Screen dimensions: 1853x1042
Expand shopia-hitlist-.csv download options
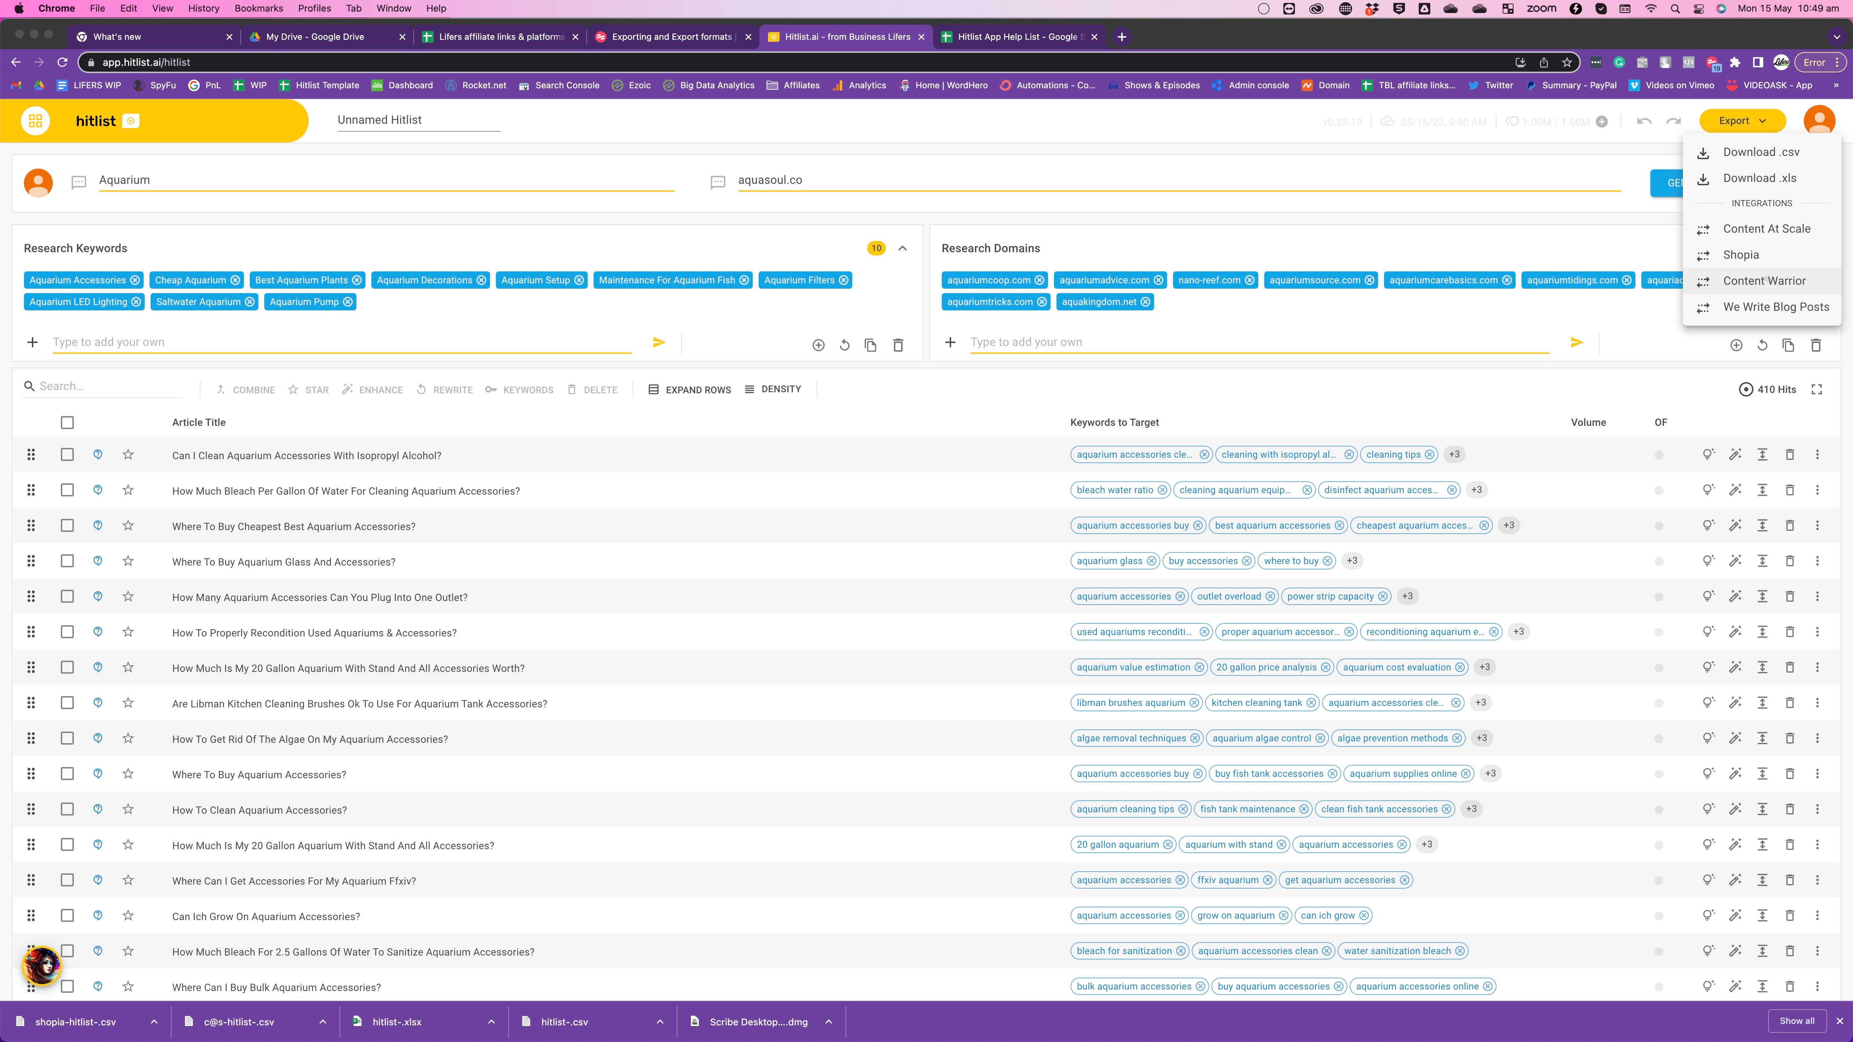click(154, 1022)
